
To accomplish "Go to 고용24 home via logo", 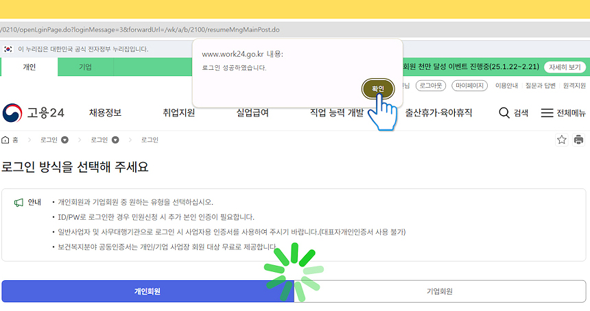I will [34, 112].
